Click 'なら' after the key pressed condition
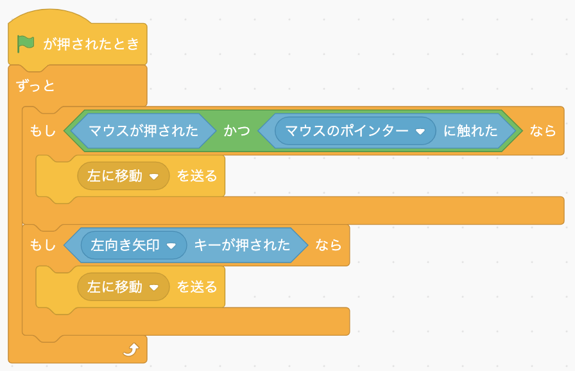This screenshot has height=371, width=575. [x=328, y=245]
